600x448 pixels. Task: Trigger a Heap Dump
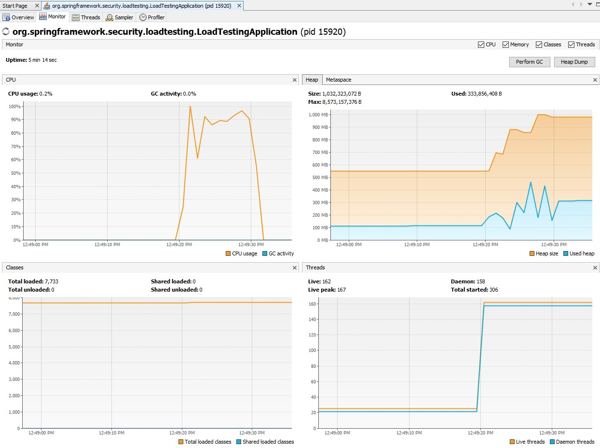(x=574, y=62)
